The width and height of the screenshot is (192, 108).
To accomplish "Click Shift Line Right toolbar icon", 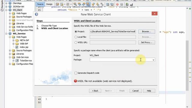I will [112, 4].
